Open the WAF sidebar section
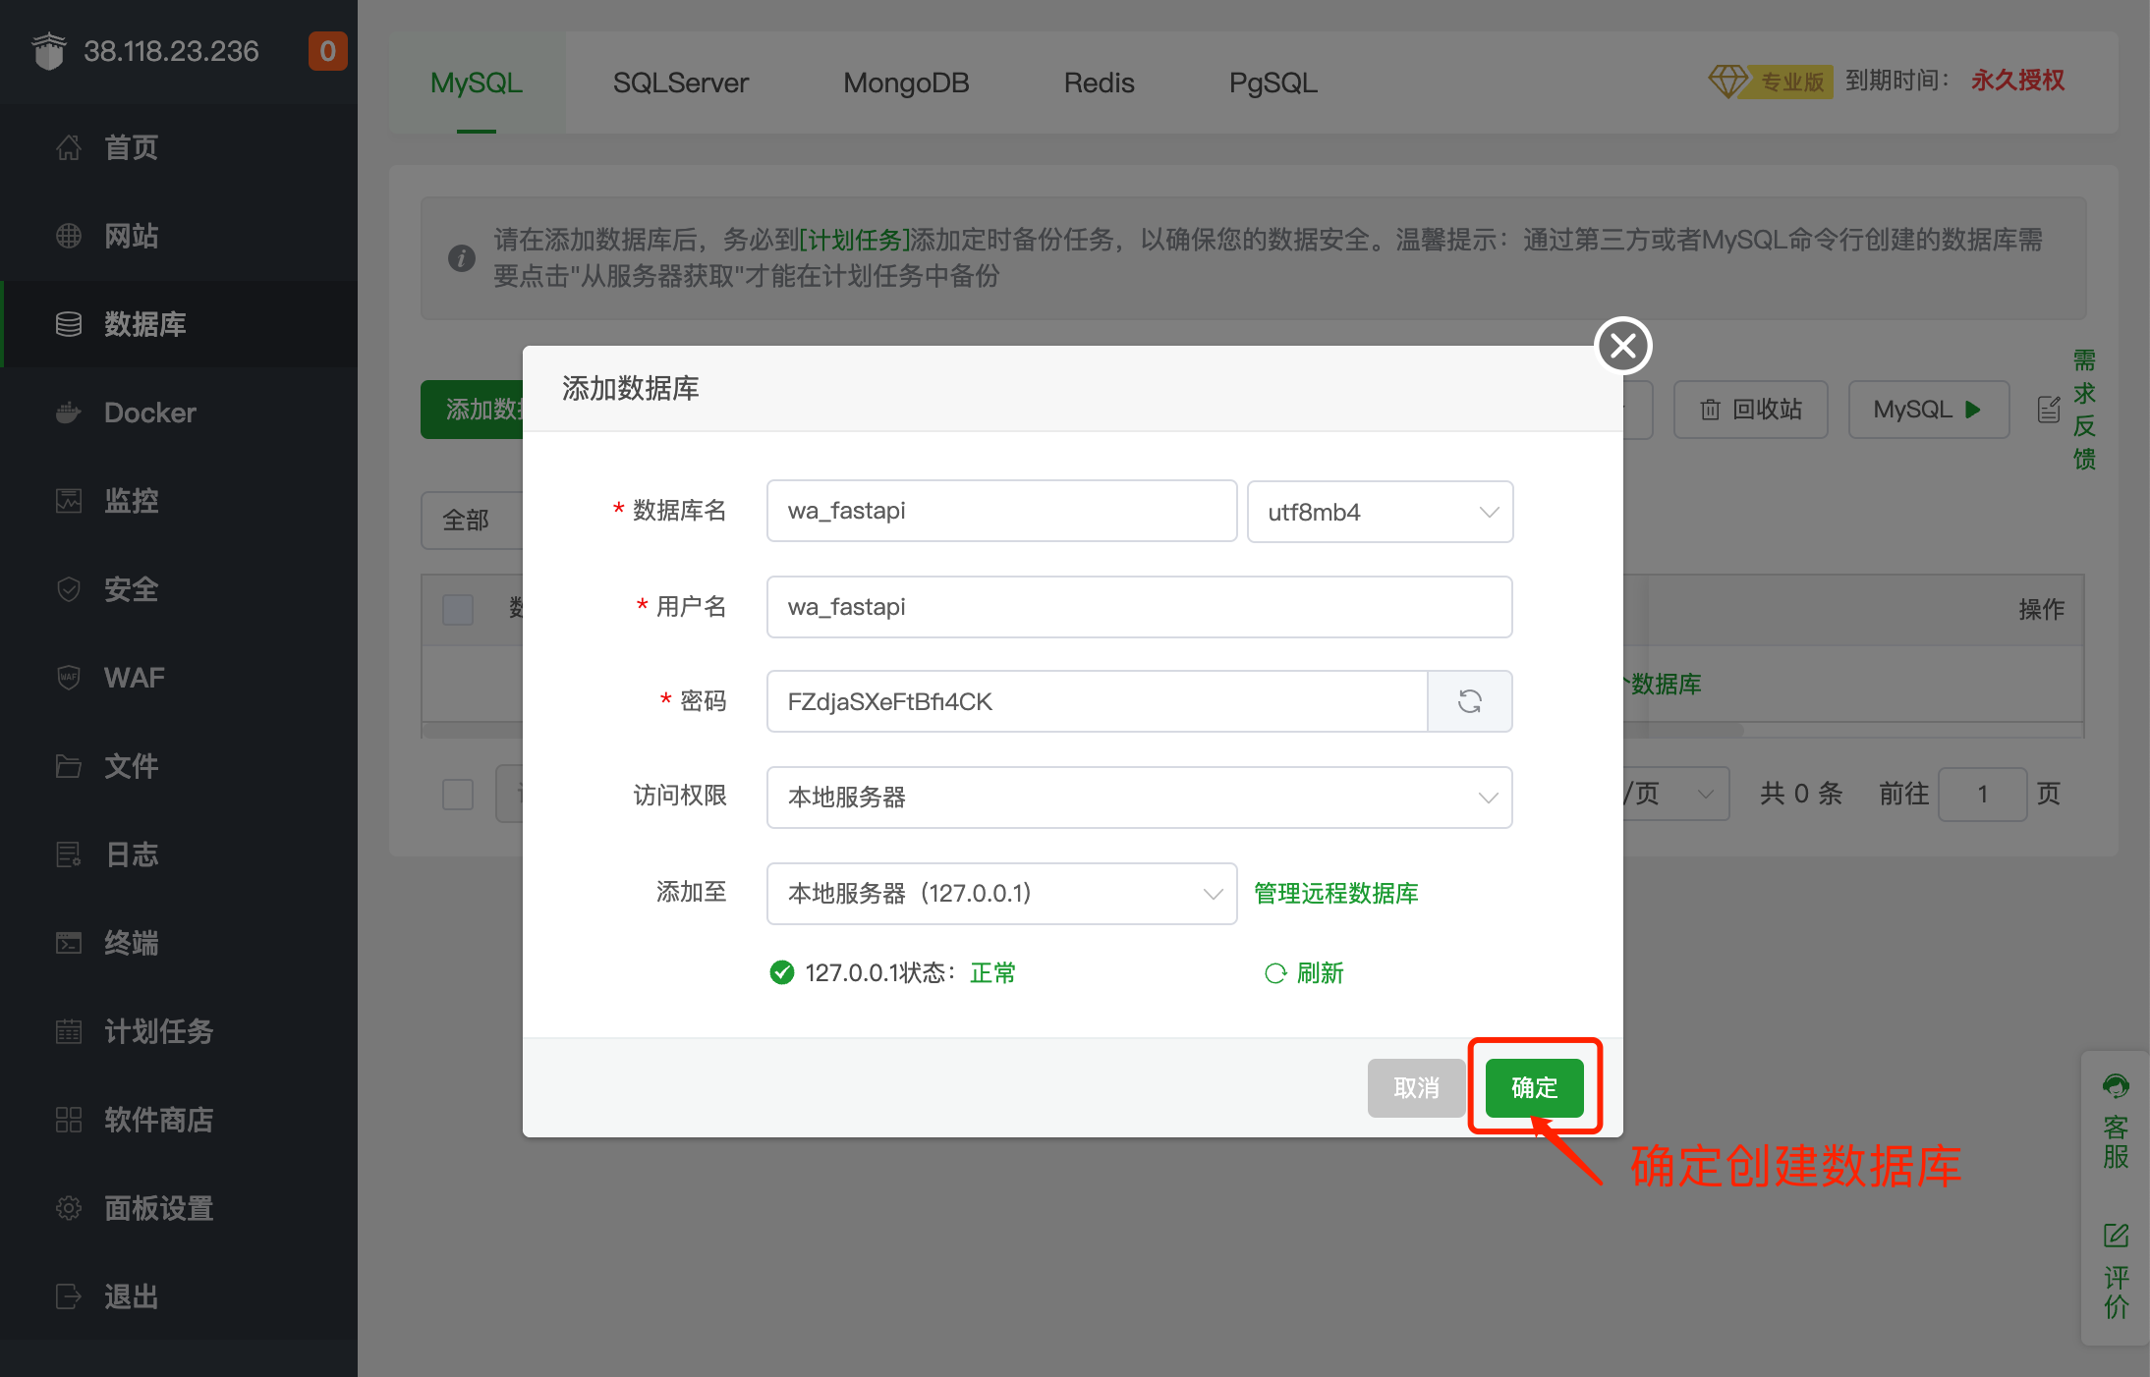Viewport: 2150px width, 1377px height. click(x=179, y=678)
